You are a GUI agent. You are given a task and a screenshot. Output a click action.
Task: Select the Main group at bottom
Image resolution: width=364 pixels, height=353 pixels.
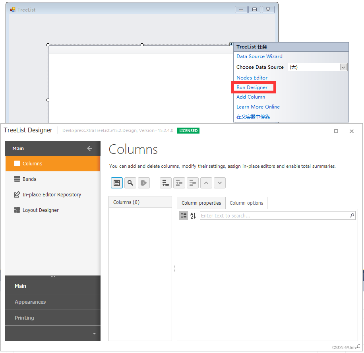click(53, 286)
